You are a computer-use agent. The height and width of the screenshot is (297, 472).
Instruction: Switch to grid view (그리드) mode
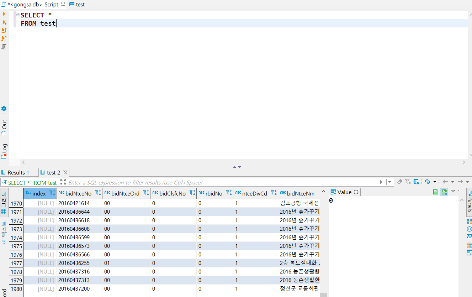tap(4, 203)
